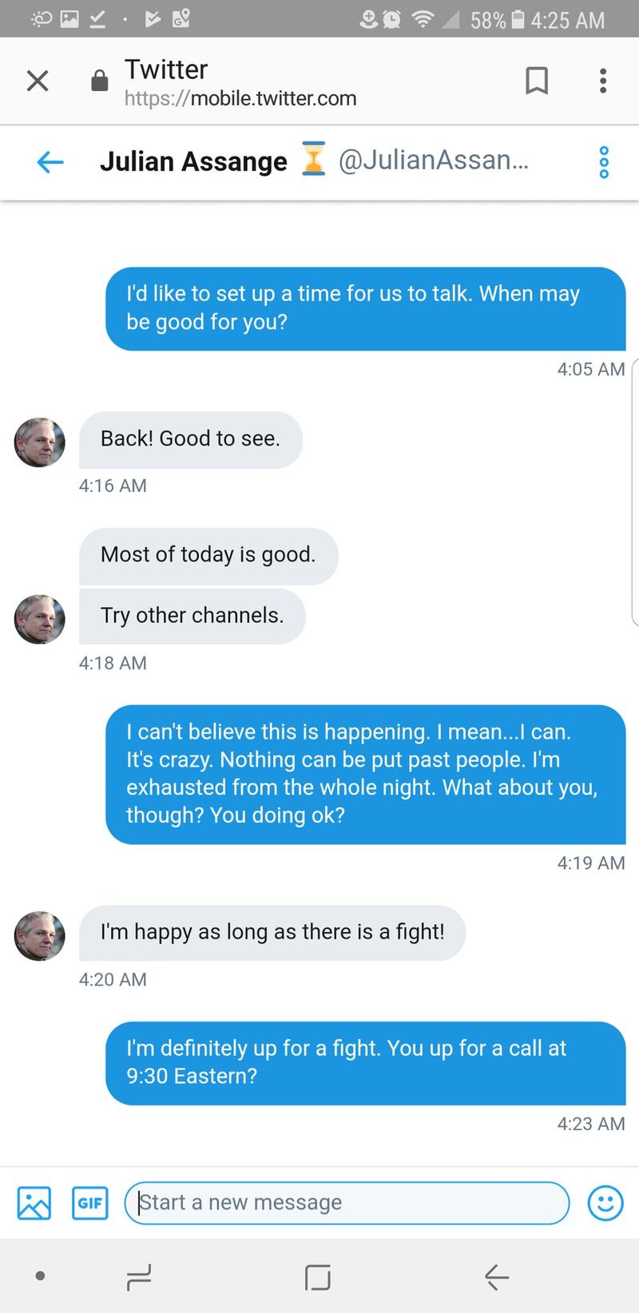Tap avatar beside 'Back! Good to see.'
Viewport: 639px width, 1313px height.
pos(40,442)
